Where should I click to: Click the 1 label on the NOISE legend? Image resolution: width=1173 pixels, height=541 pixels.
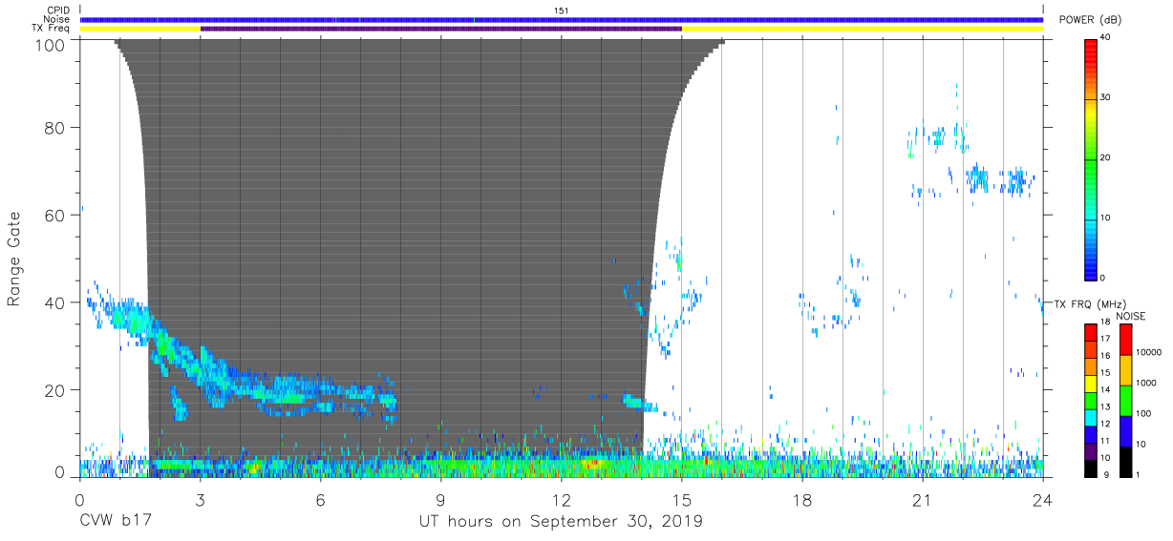coord(1137,474)
